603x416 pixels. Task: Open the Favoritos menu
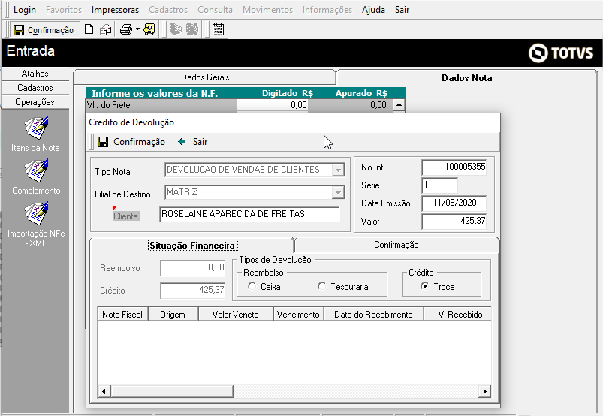click(64, 10)
